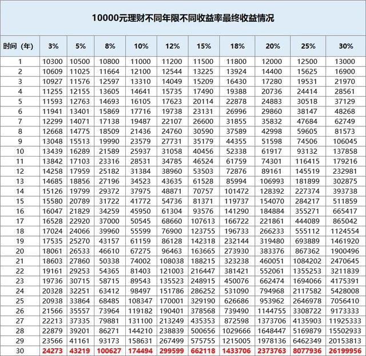Click red total 299599 in year 30
Viewport: 366px width, 356px height.
coord(172,351)
